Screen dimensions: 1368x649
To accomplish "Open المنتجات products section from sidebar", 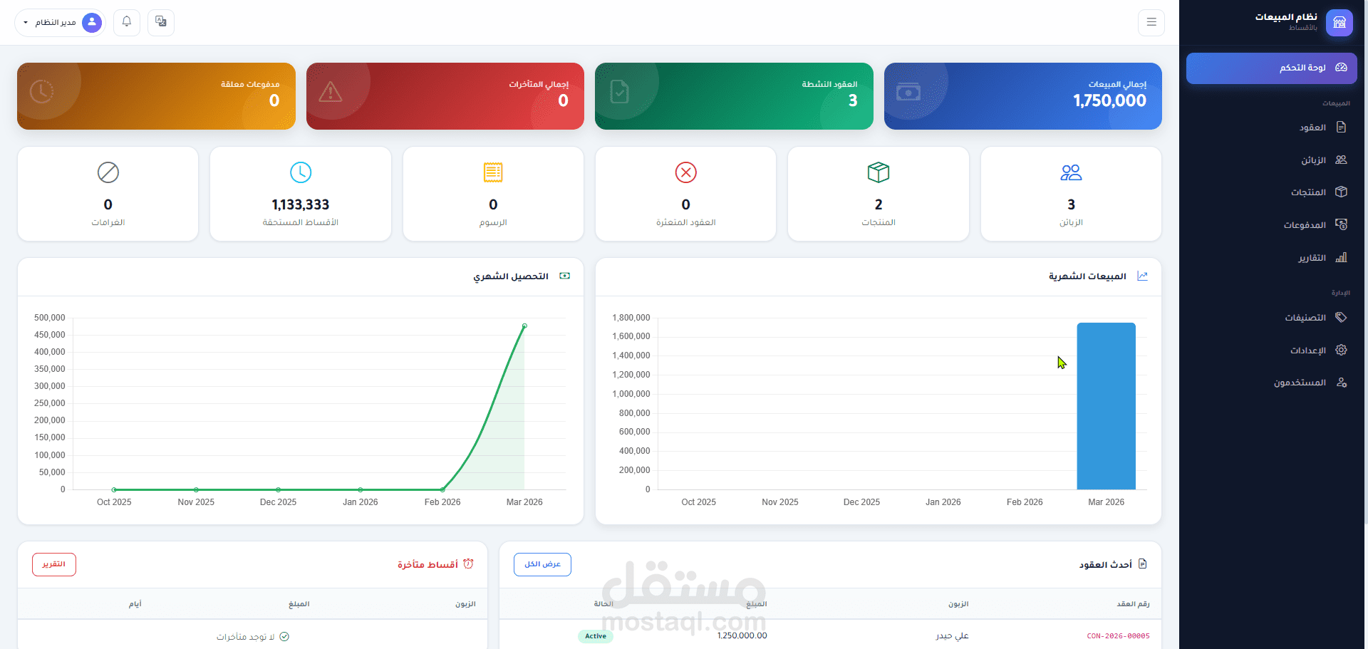I will pos(1342,192).
